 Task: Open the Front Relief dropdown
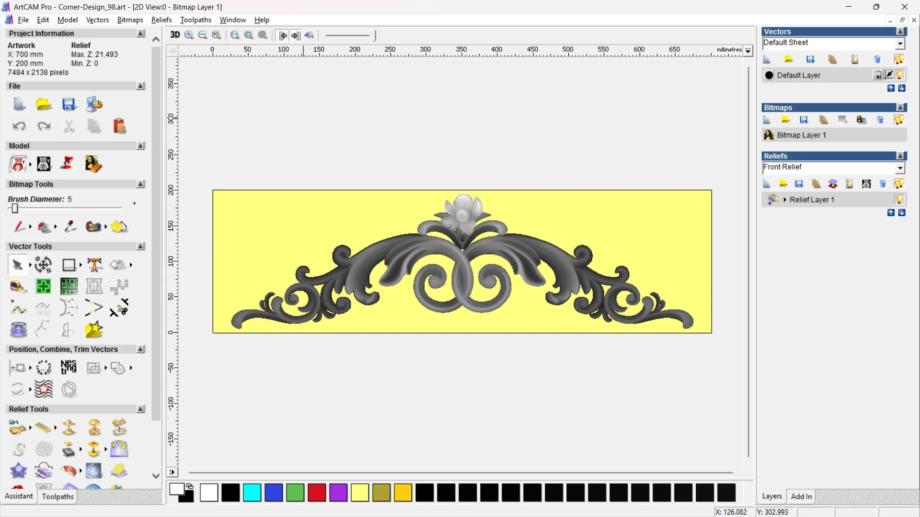tap(900, 168)
